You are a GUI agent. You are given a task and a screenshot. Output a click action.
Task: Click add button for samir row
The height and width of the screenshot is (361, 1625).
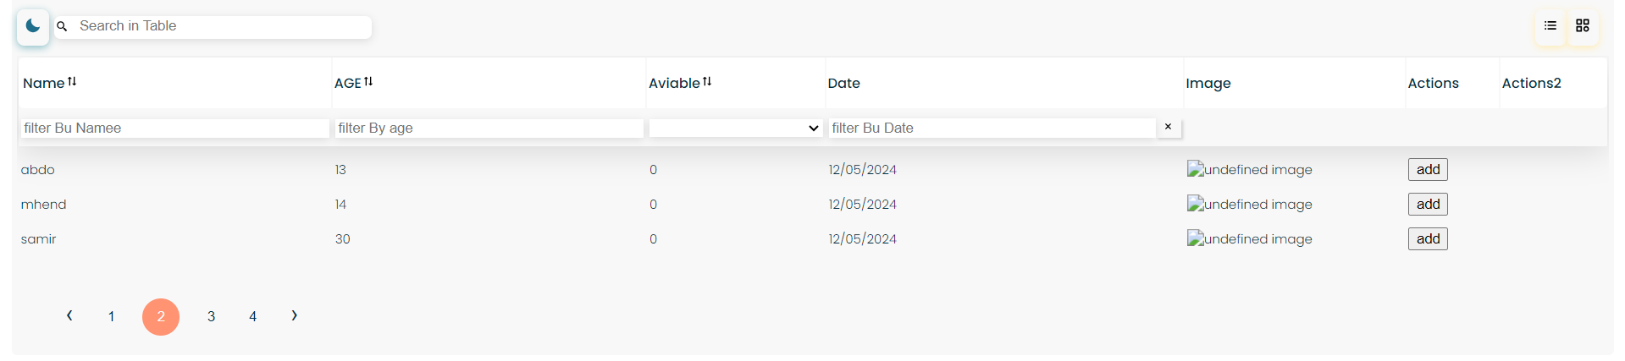1428,238
